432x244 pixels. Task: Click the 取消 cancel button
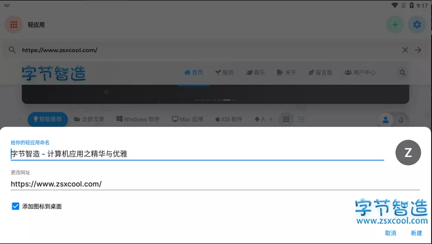(x=391, y=233)
